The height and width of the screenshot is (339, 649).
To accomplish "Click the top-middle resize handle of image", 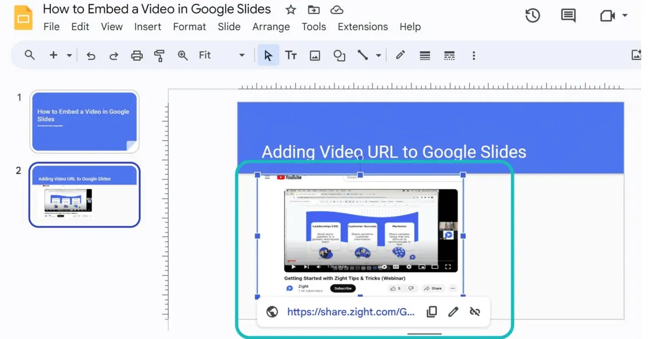I will pyautogui.click(x=360, y=175).
